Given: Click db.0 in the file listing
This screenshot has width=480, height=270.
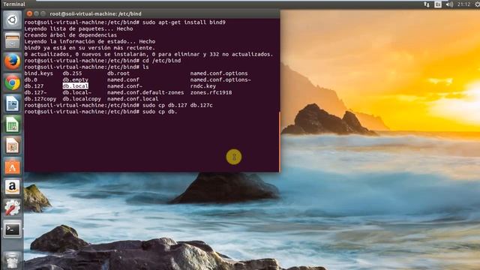Looking at the screenshot, I should point(31,79).
